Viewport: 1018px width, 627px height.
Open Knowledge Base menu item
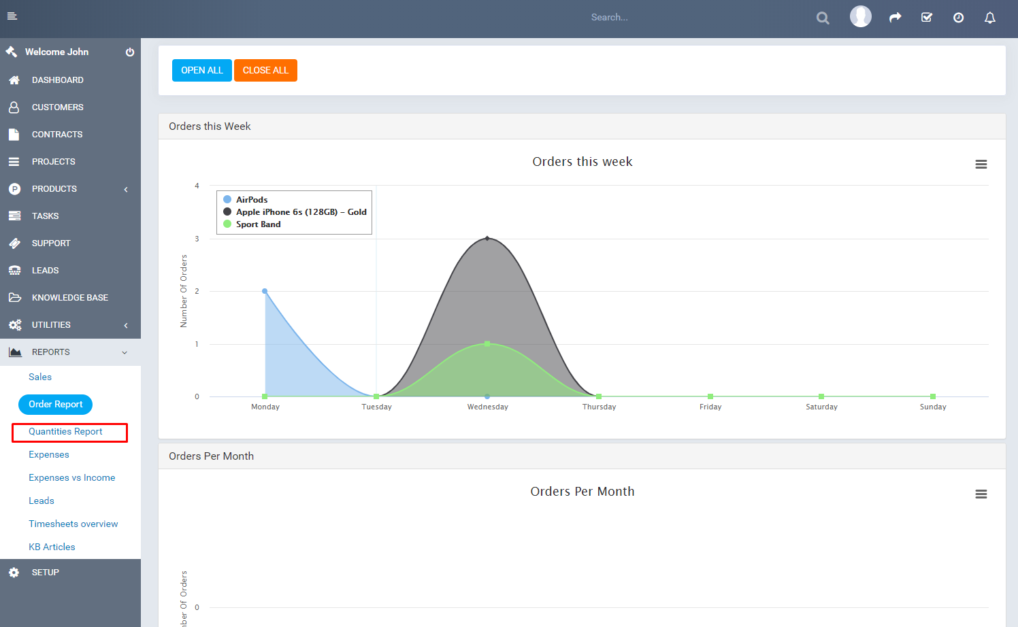pos(70,298)
